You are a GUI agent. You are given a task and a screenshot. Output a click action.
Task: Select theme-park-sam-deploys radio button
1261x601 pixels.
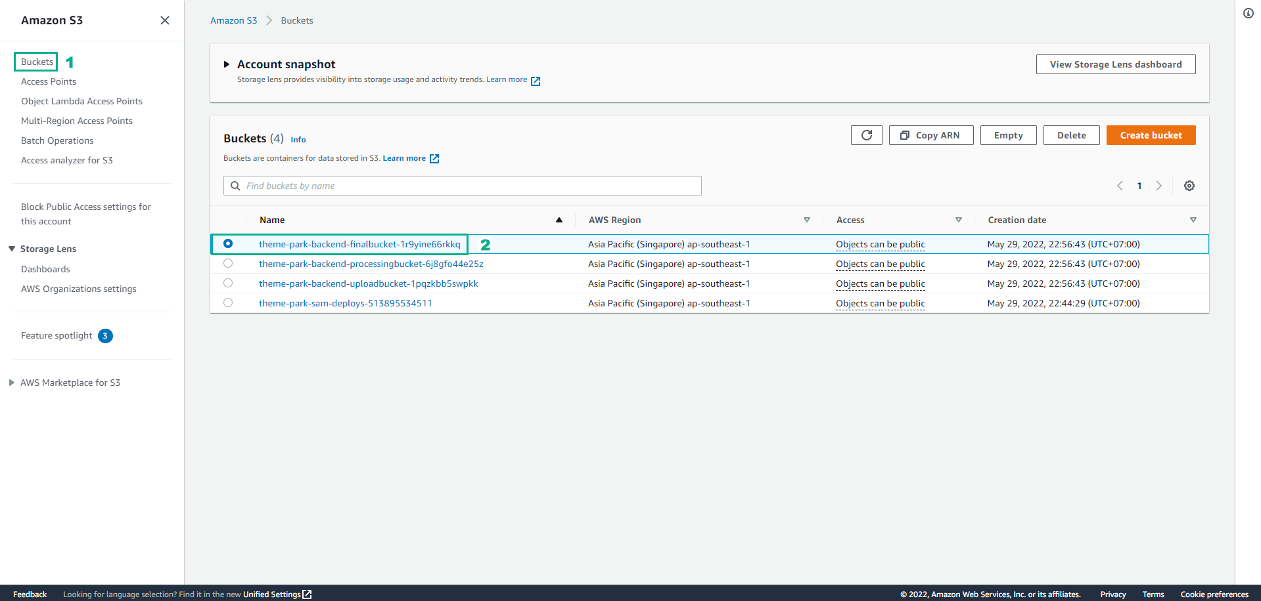(228, 302)
